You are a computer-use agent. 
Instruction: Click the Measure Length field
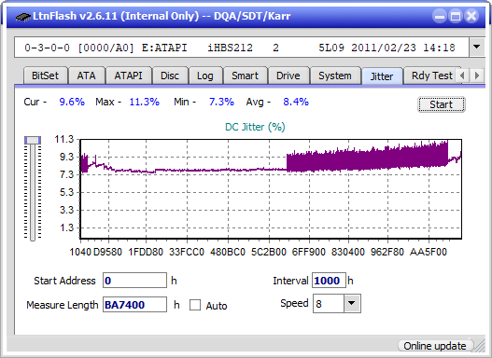(135, 305)
